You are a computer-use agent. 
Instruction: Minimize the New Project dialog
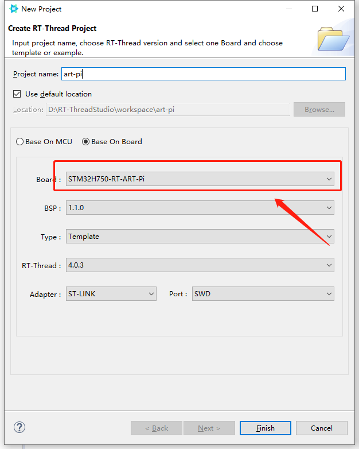(x=289, y=9)
